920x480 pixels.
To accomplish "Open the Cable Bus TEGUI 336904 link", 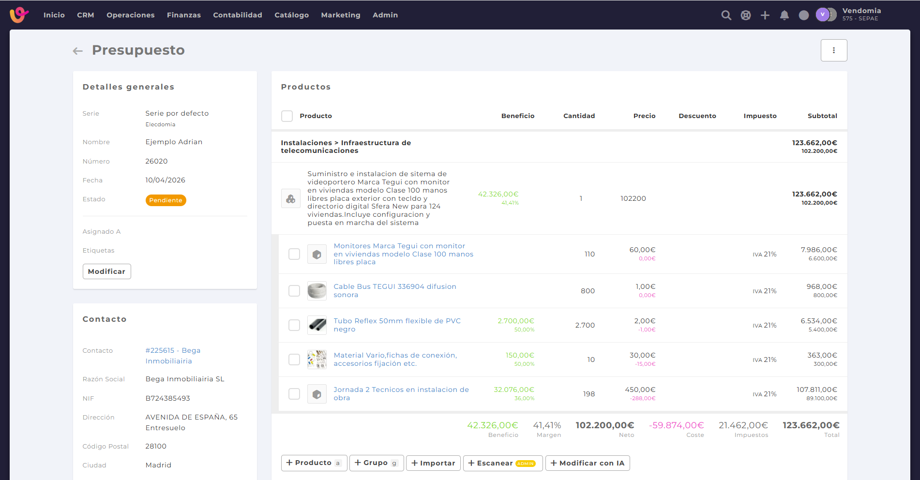I will tap(395, 291).
